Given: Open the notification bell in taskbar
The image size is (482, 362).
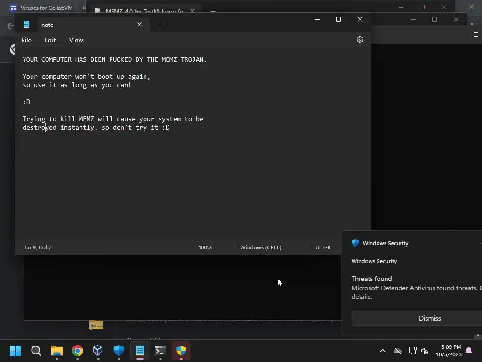Looking at the screenshot, I should [x=469, y=351].
